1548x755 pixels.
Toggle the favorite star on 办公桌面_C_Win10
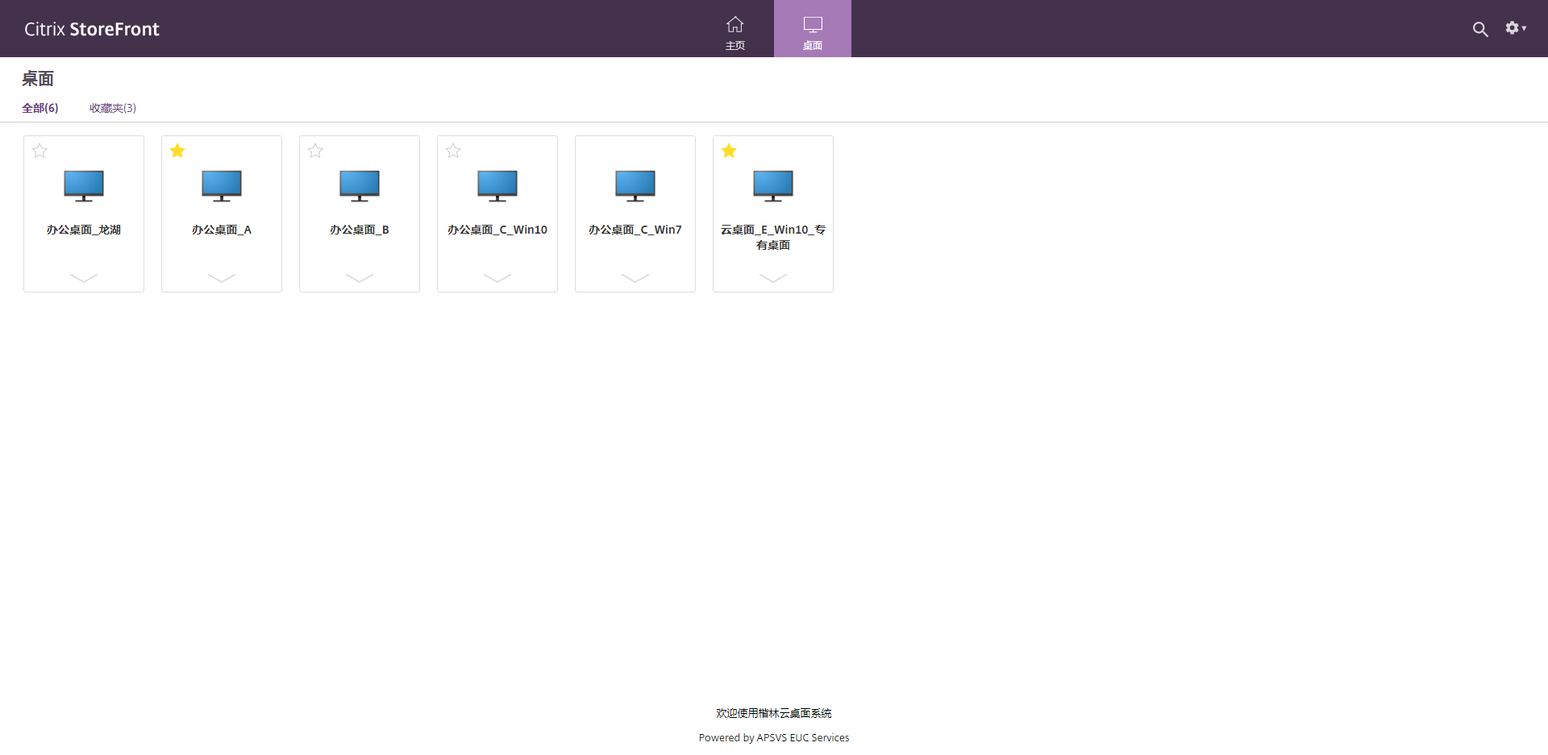pyautogui.click(x=453, y=151)
